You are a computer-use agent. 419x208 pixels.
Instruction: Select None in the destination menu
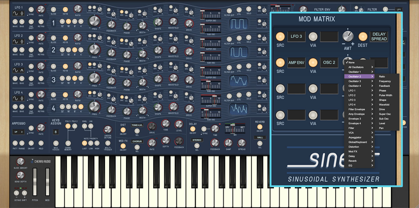[359, 62]
